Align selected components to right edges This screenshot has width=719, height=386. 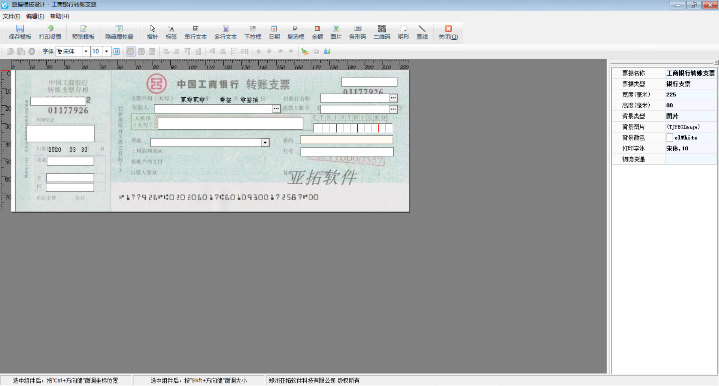177,51
